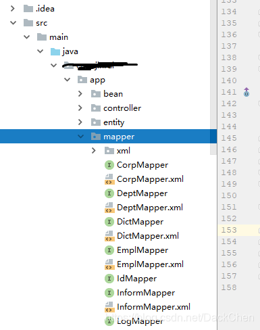Screen dimensions: 260x330
Task: Open the LogMapper interface file
Action: click(x=140, y=321)
